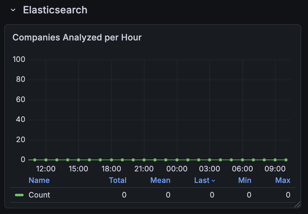Sort legend by Name column
Image resolution: width=308 pixels, height=214 pixels.
pos(39,180)
